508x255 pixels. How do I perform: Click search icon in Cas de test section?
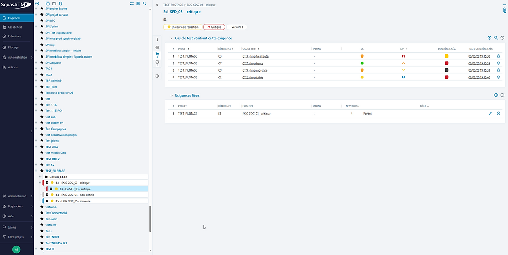[x=496, y=38]
